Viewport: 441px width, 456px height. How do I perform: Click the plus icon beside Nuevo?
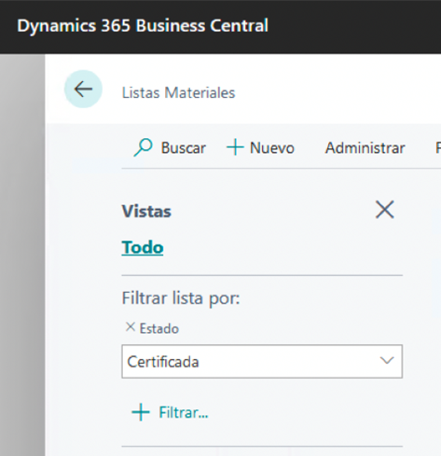[235, 147]
